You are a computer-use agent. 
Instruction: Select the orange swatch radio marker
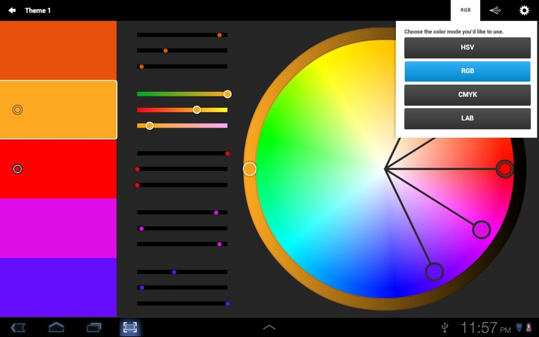click(17, 110)
